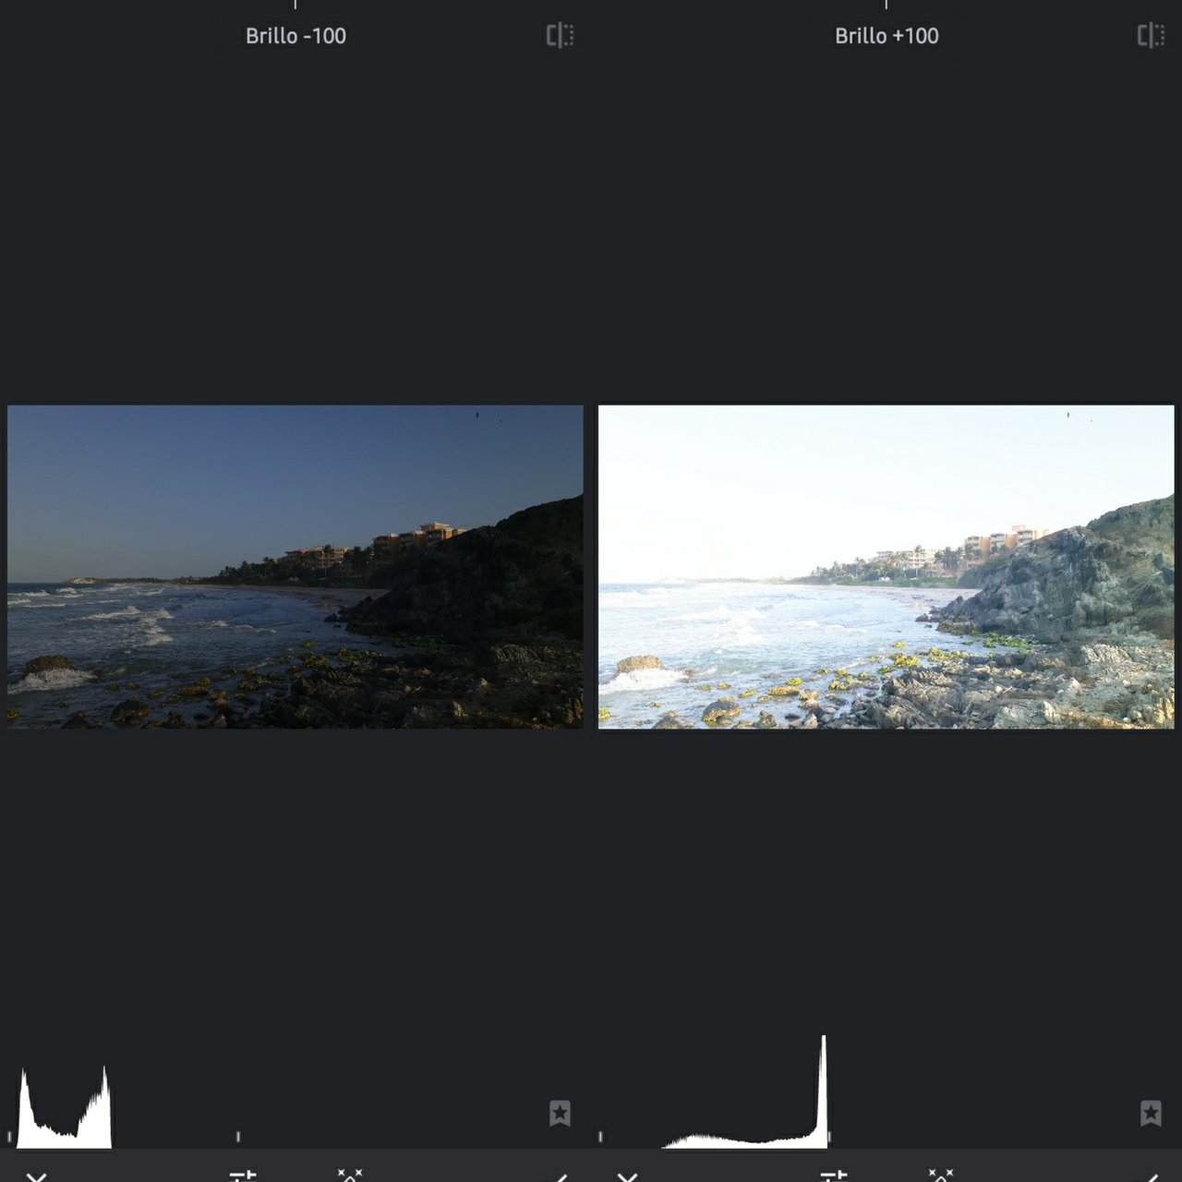Confirm the edit with checkmark in Brillo +100 screen
1182x1182 pixels.
(x=1152, y=1177)
